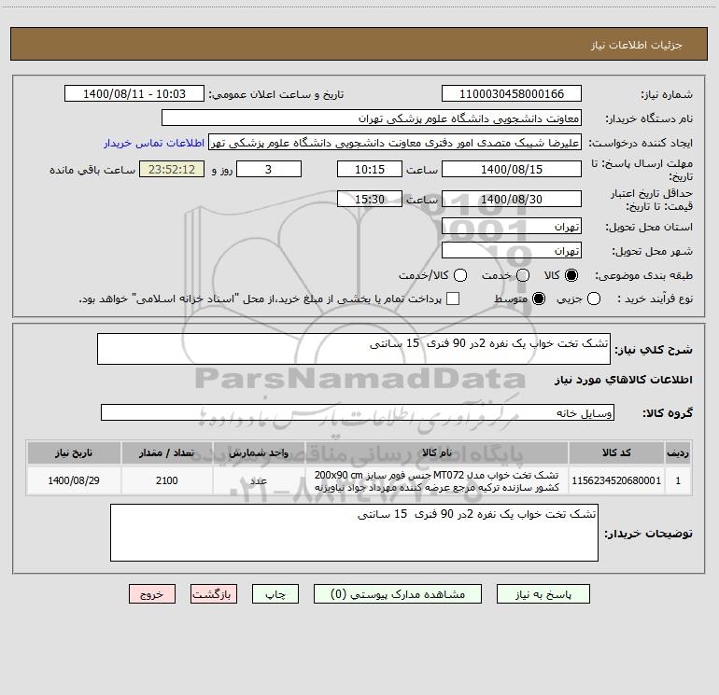Image resolution: width=719 pixels, height=695 pixels.
Task: Click the ردیف column header
Action: (x=678, y=452)
